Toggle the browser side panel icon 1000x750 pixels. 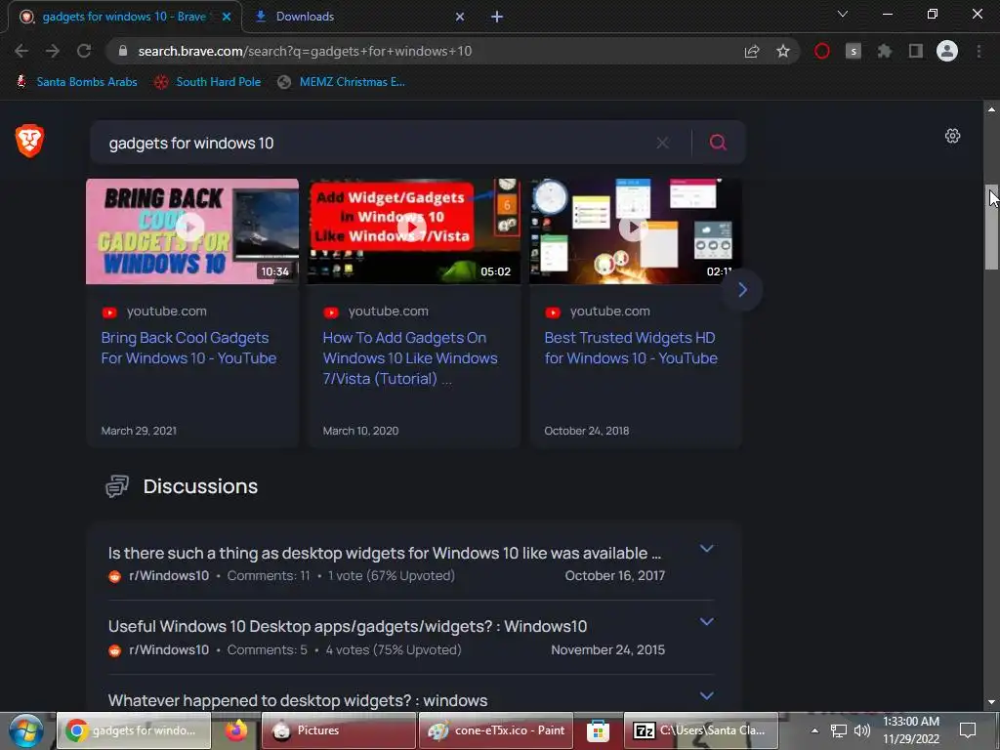tap(916, 51)
